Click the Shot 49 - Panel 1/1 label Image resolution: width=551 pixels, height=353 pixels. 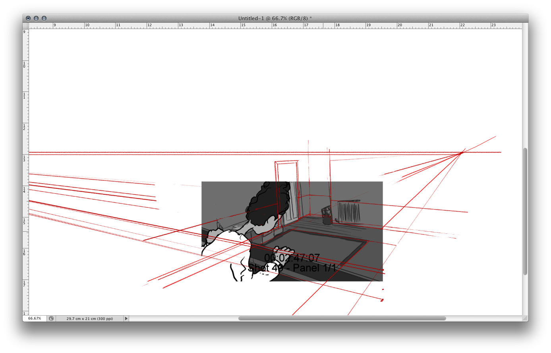pos(293,268)
